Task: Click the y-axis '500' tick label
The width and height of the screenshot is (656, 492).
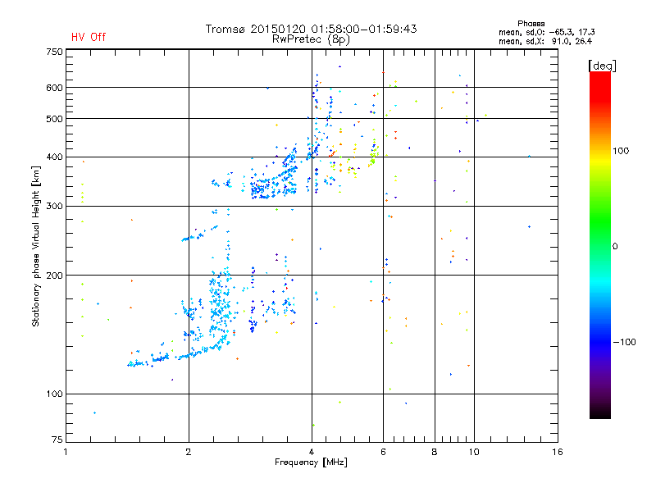Action: click(x=54, y=119)
